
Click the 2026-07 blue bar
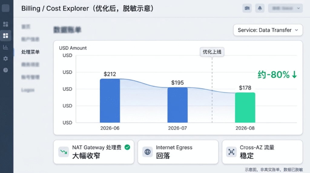[177, 105]
